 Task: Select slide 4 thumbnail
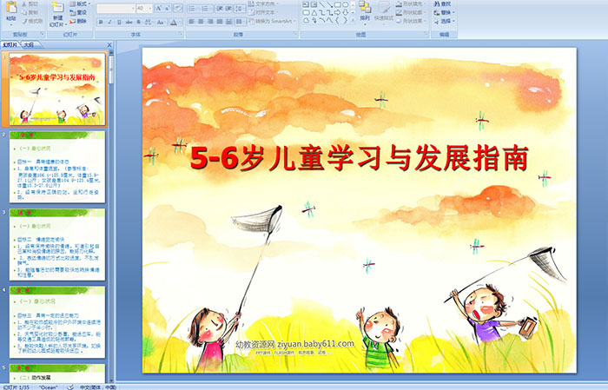coord(57,321)
